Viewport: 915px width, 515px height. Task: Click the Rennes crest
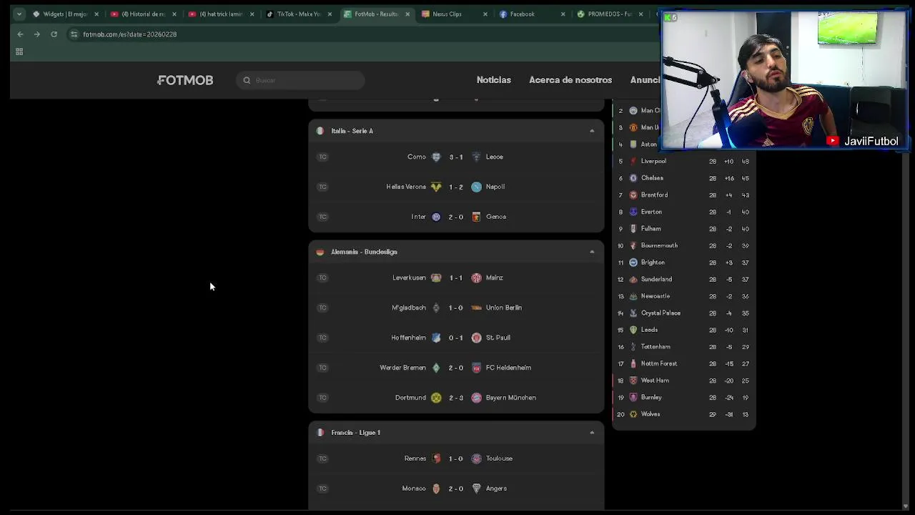(436, 458)
